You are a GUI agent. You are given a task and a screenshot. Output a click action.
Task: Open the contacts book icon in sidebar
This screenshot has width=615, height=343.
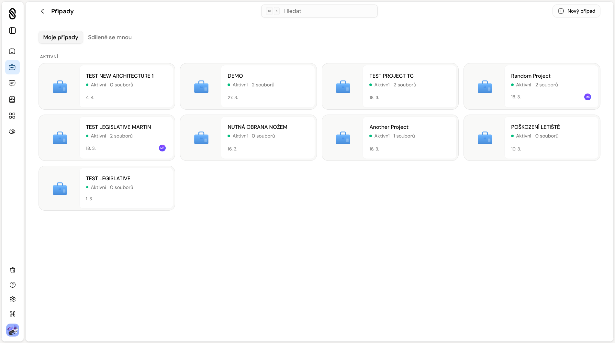(x=12, y=100)
